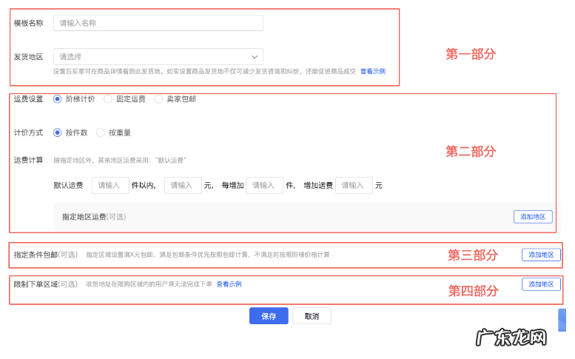Click 添加地区 for 限制下单区域

541,284
